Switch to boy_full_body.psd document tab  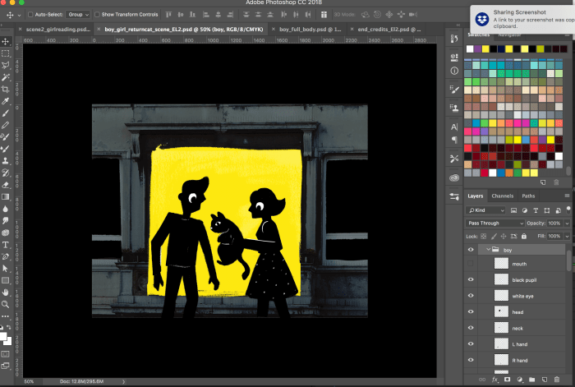(310, 30)
